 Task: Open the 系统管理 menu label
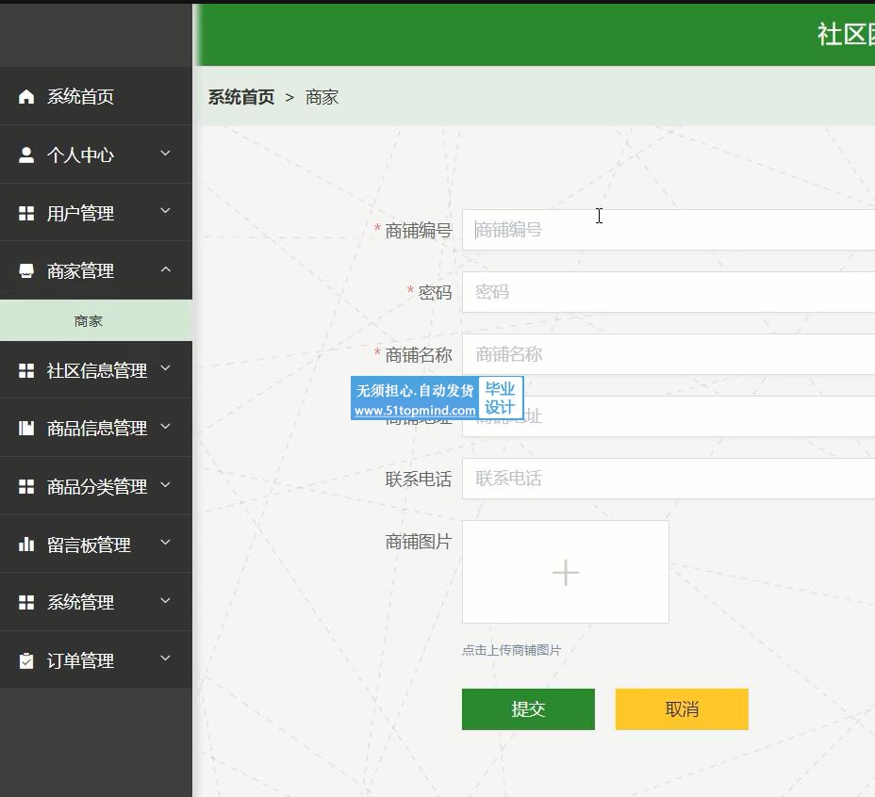tap(80, 602)
